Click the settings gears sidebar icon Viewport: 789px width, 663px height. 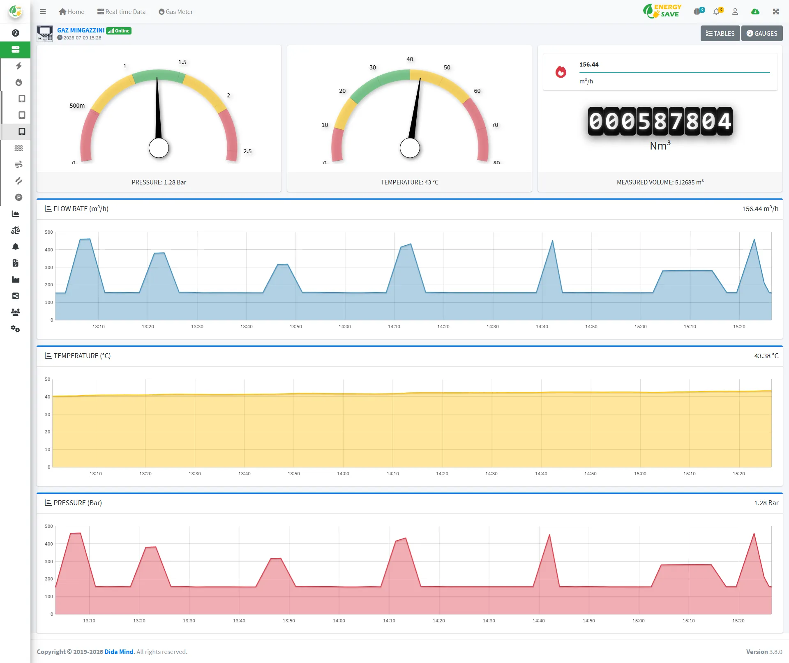click(x=15, y=329)
